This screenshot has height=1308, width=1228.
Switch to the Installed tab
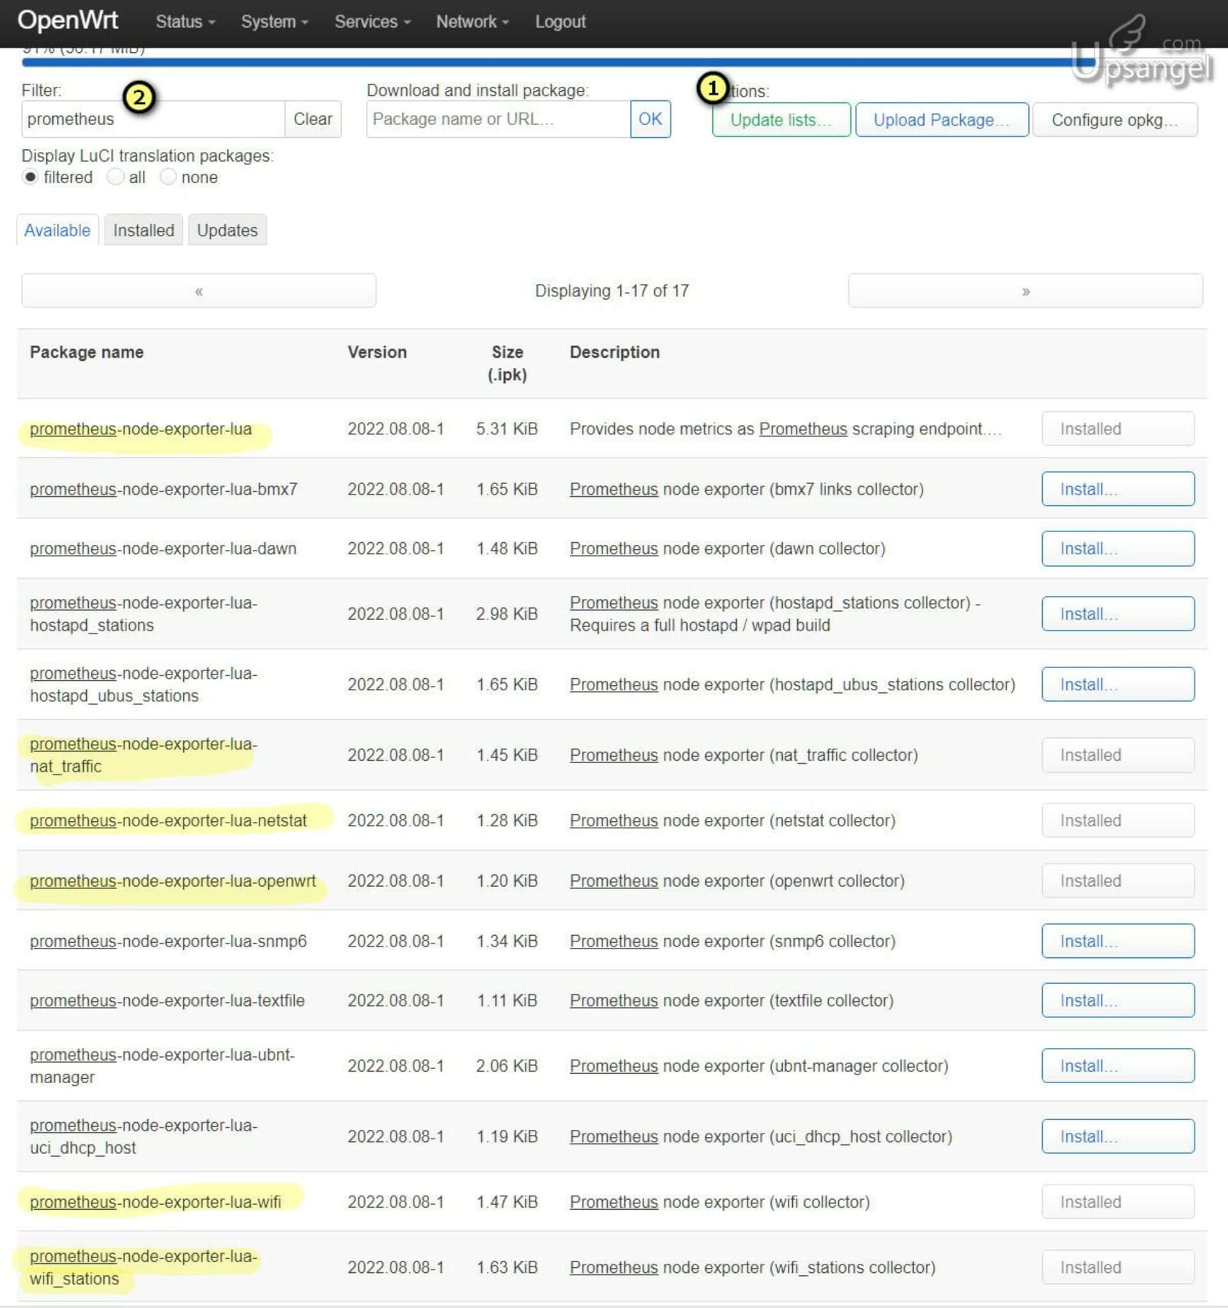click(x=143, y=230)
